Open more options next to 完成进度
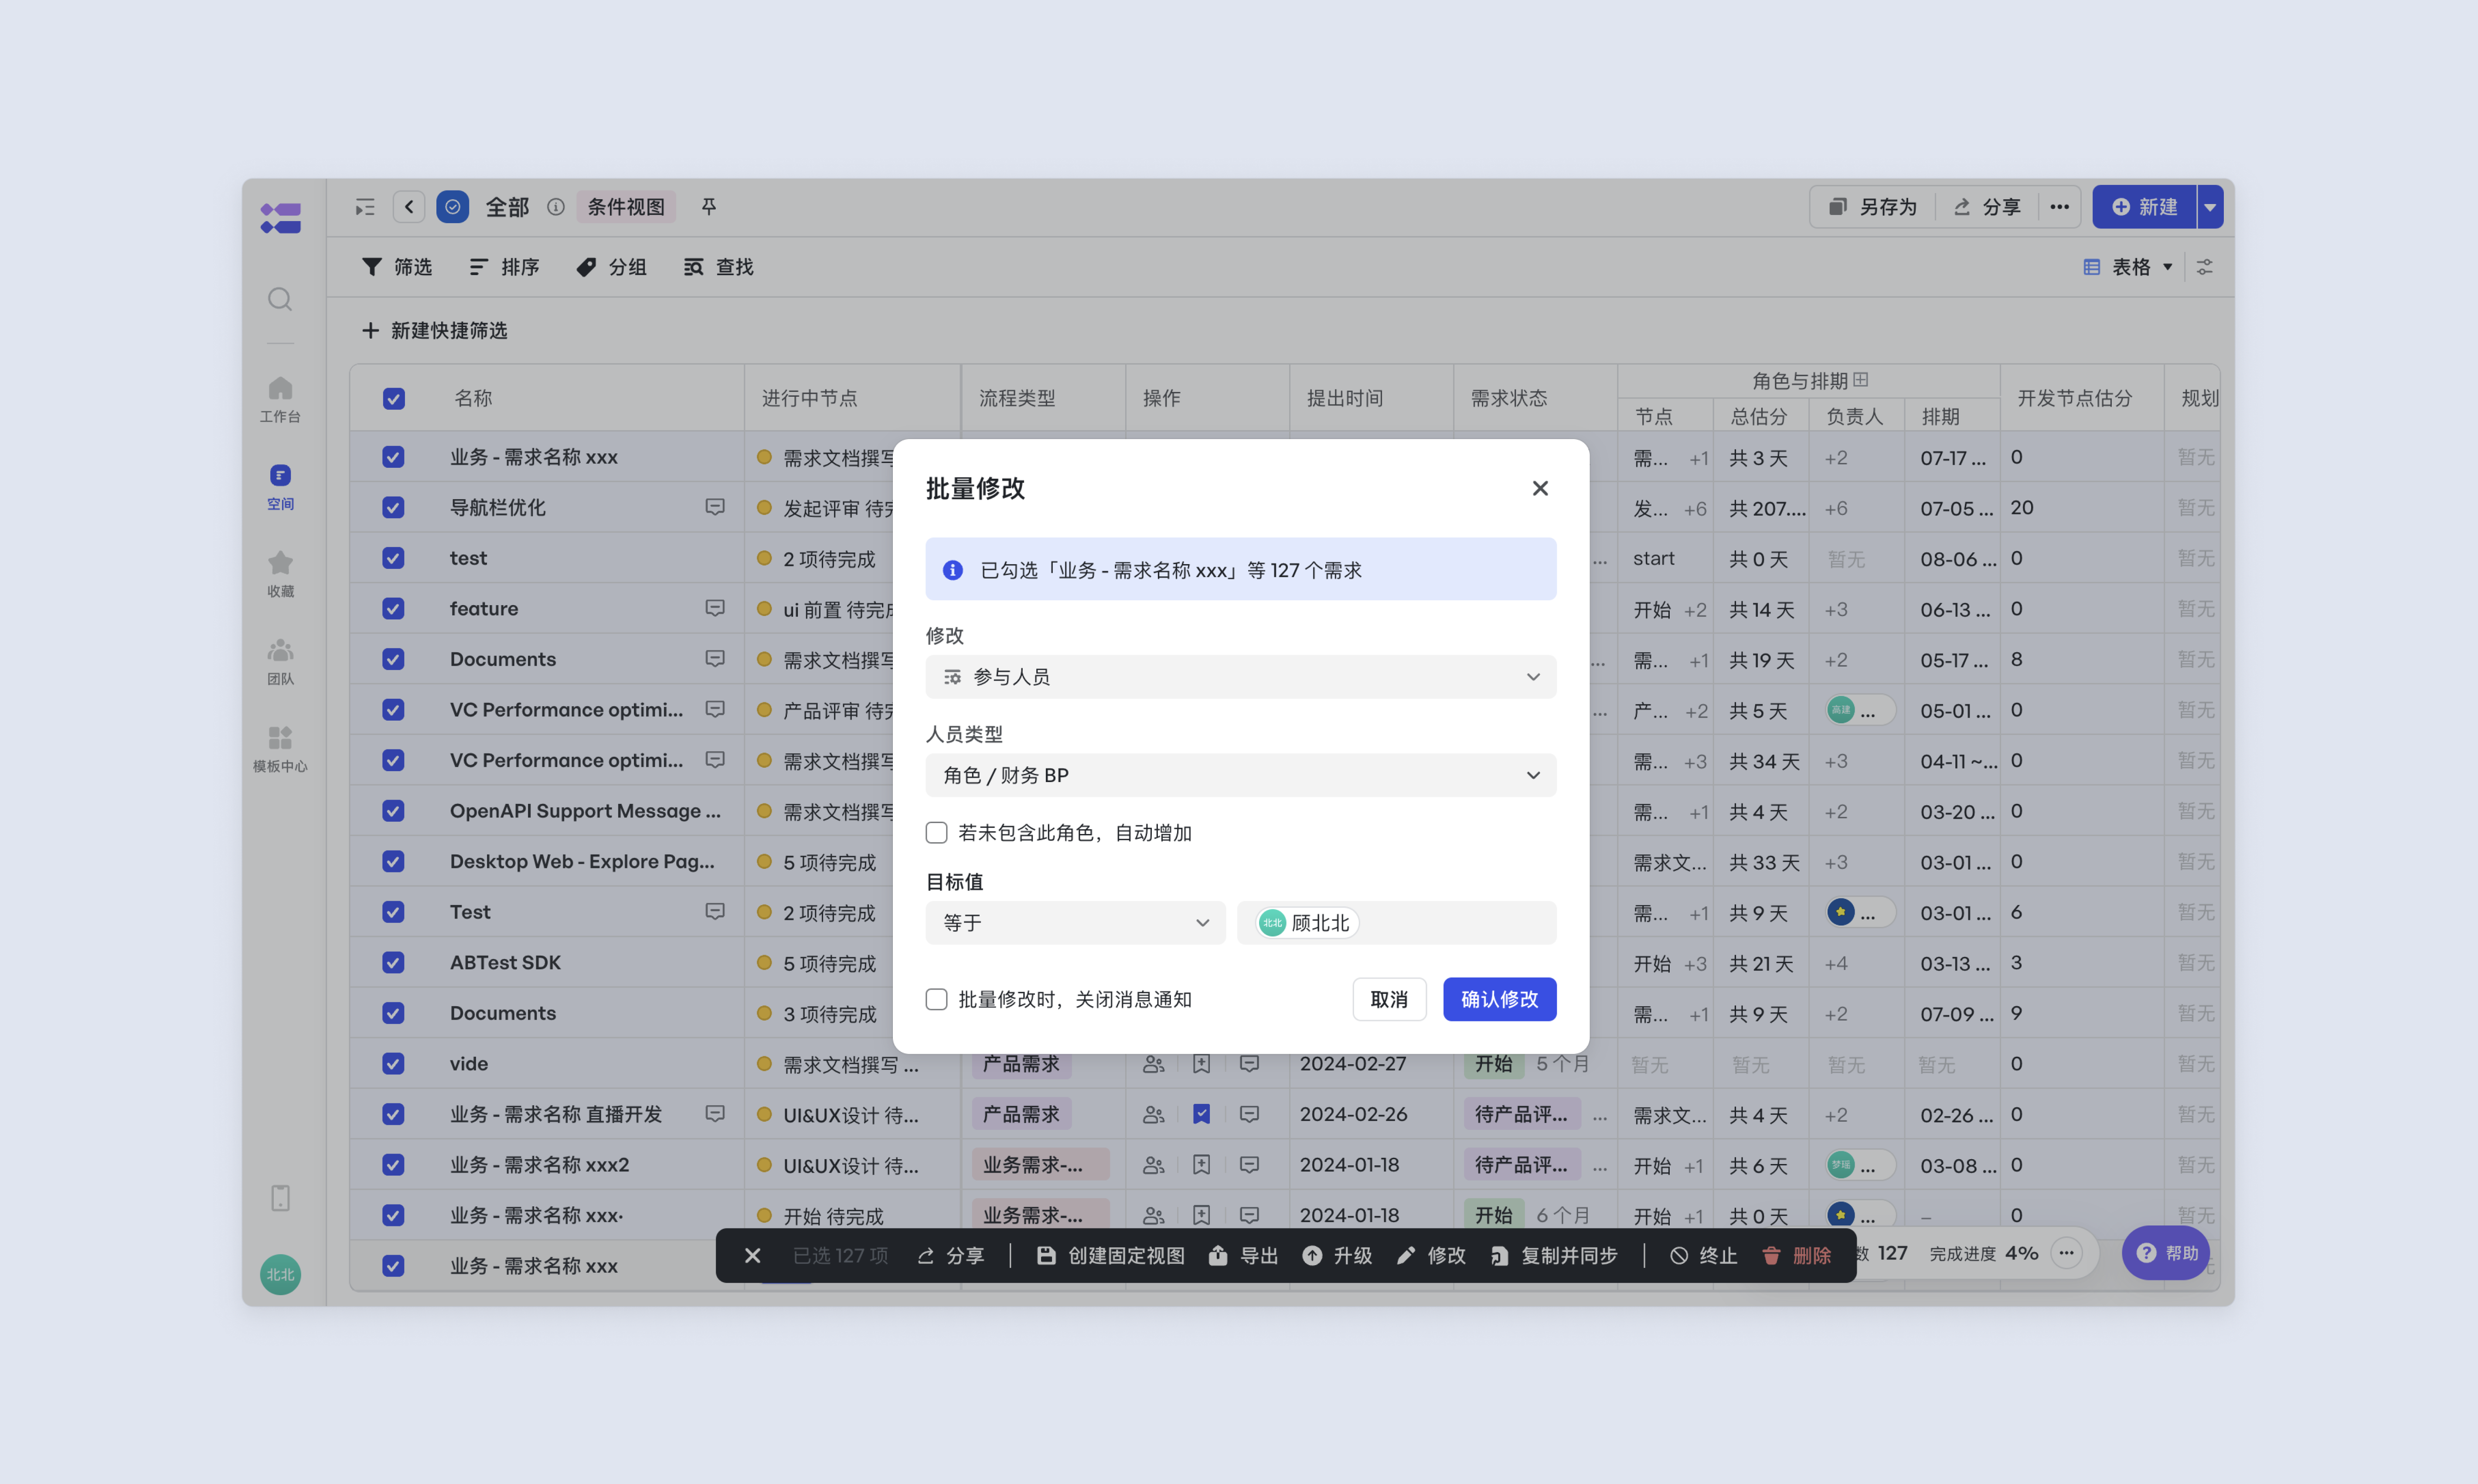Screen dimensions: 2478x1484 pos(2066,1253)
